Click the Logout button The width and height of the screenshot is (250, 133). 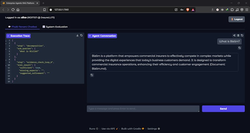[237, 19]
